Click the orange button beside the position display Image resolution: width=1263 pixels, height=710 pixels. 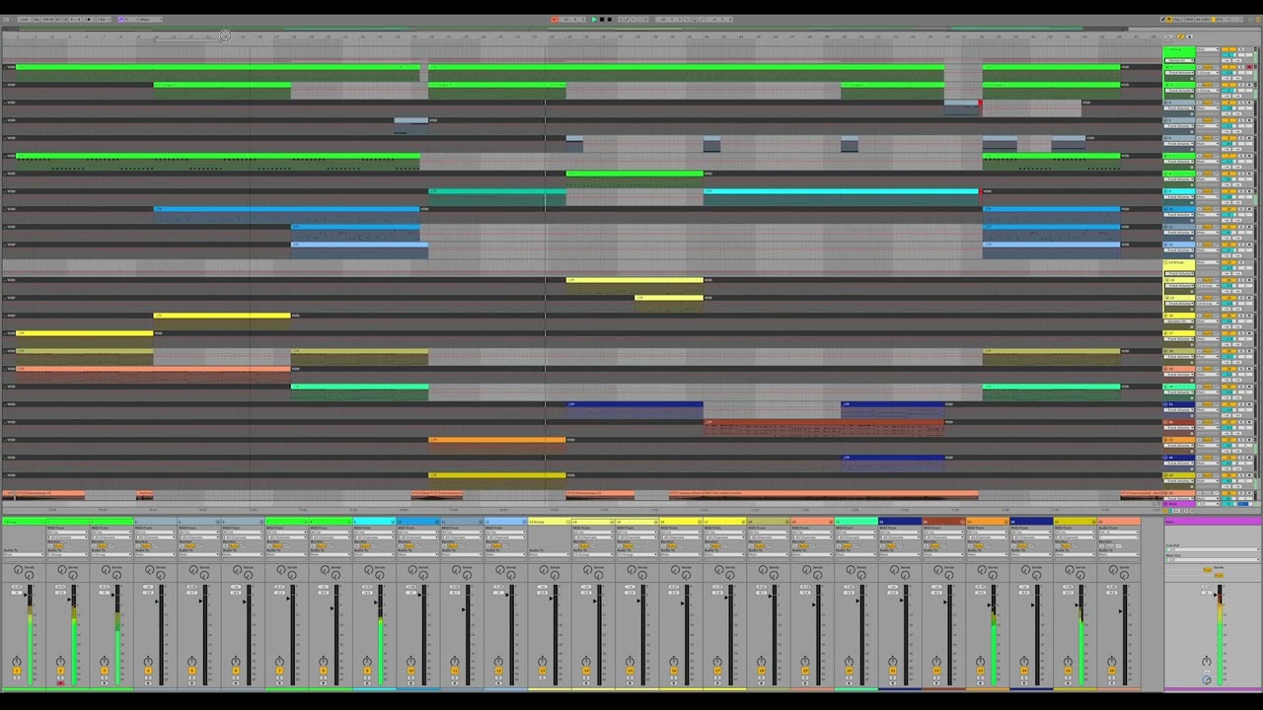pyautogui.click(x=555, y=20)
